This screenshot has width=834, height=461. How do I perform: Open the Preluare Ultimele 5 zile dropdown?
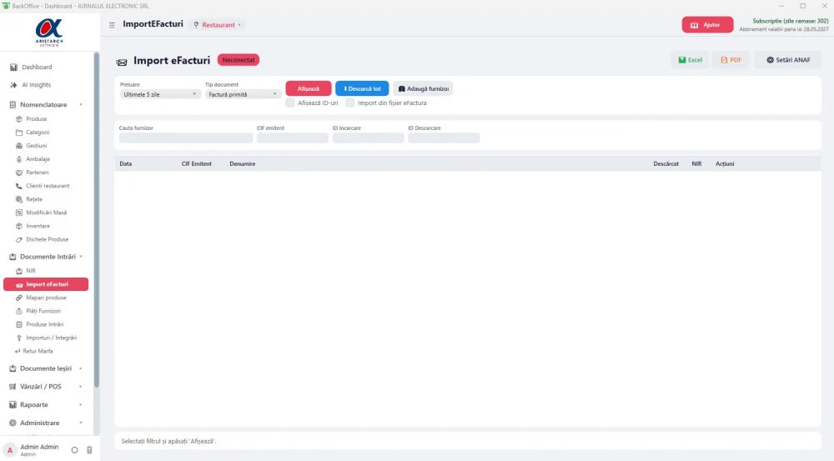click(x=160, y=94)
